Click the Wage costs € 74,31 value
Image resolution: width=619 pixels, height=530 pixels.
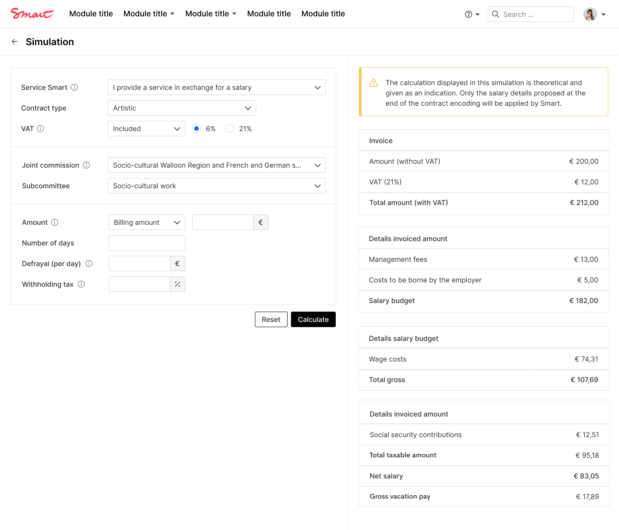click(x=586, y=359)
